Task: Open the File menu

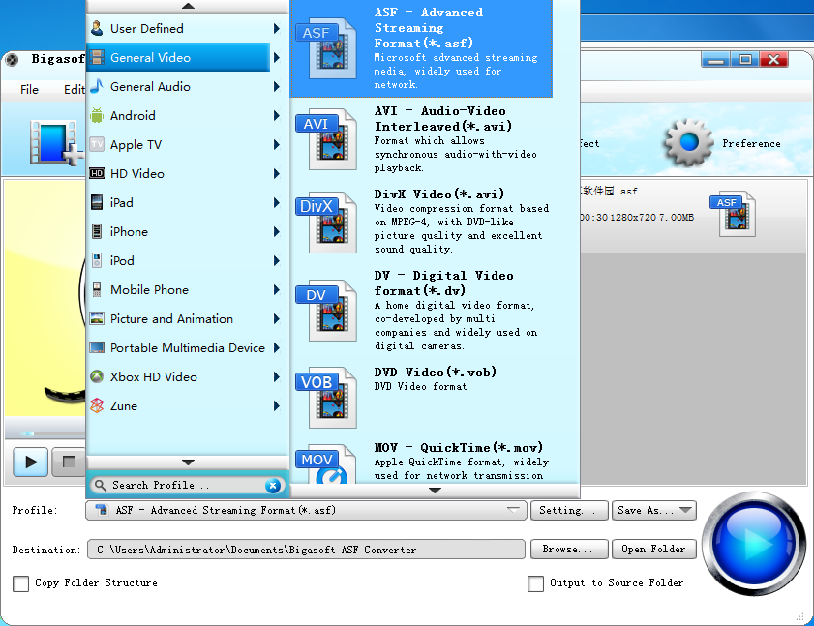Action: click(29, 89)
